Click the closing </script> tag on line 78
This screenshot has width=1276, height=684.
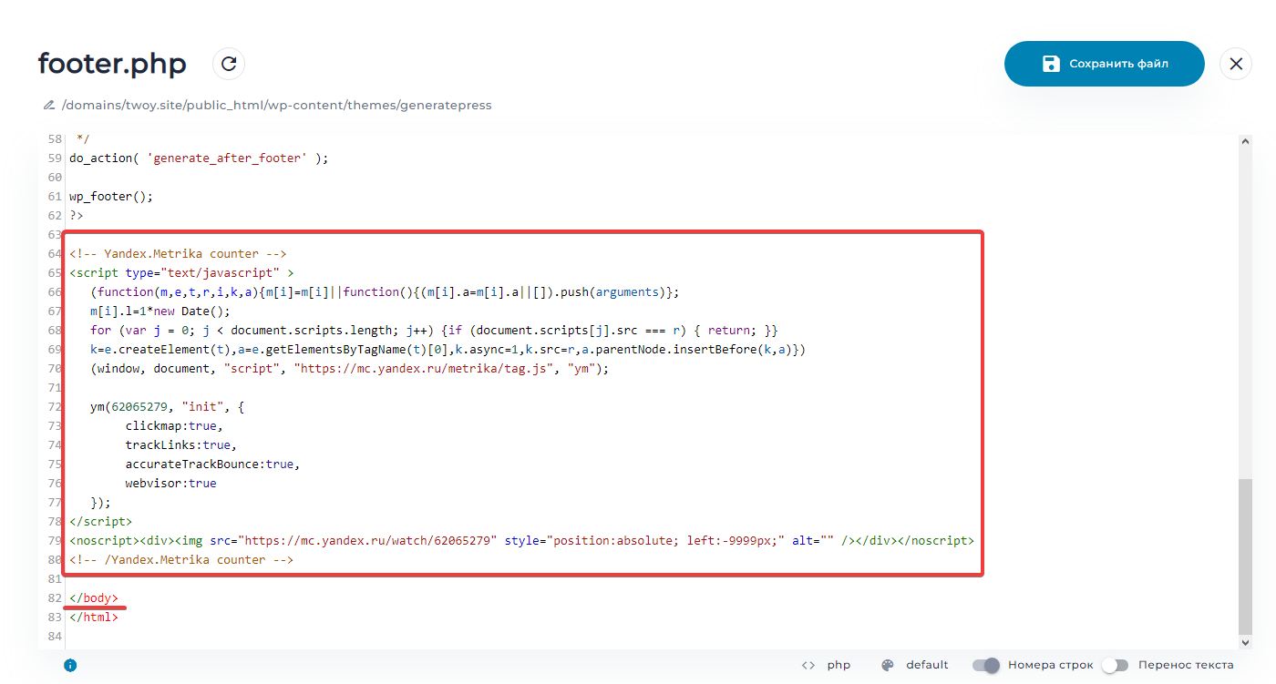[101, 521]
